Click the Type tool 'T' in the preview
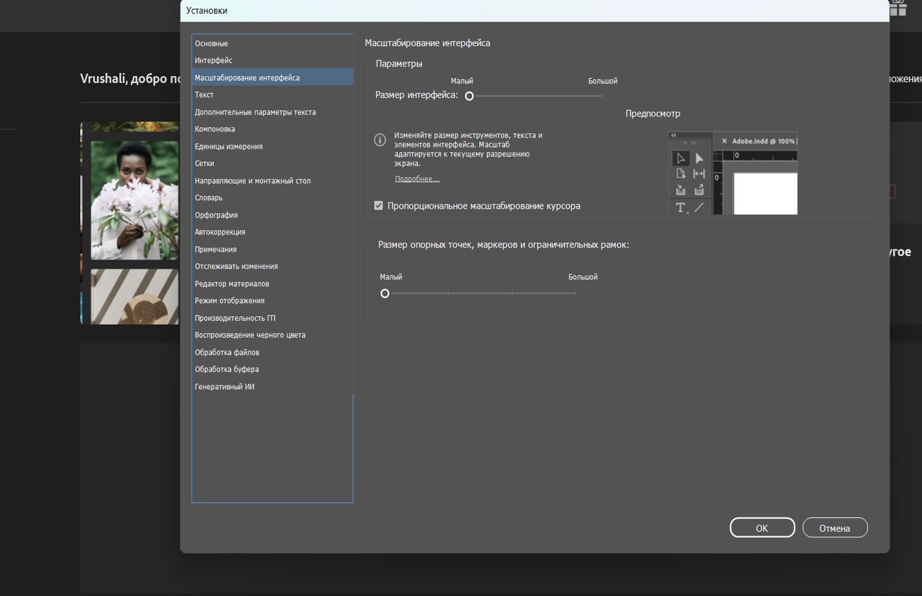The image size is (922, 596). (680, 208)
